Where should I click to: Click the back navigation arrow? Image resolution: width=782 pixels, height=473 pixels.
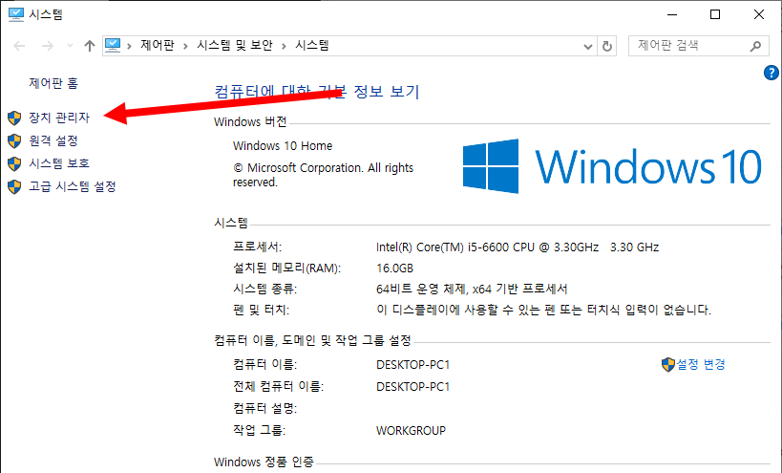coord(19,46)
